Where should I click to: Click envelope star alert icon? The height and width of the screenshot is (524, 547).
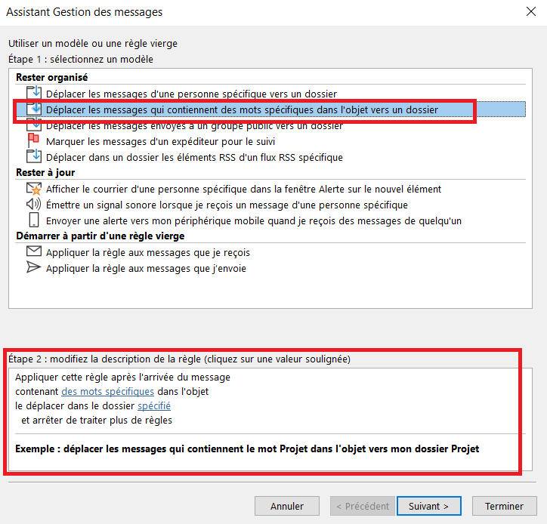click(34, 189)
